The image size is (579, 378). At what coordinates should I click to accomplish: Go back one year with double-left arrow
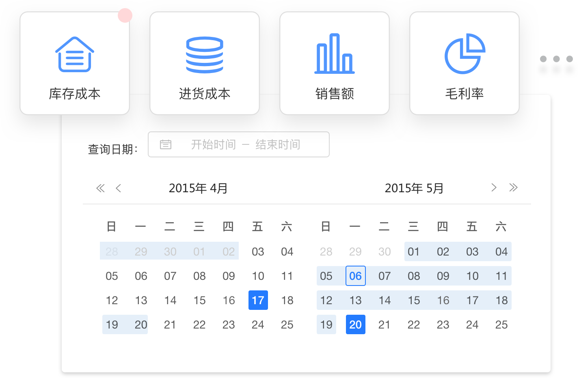pos(100,188)
